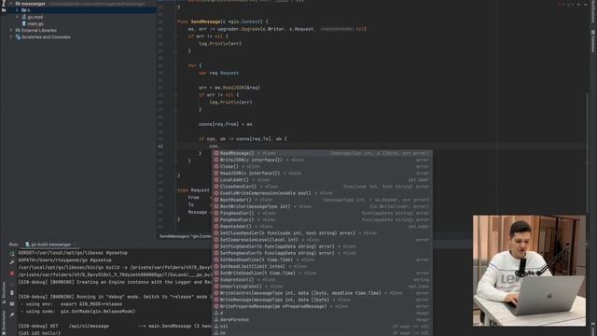Choose WriteMessage completion suggestion

tap(322, 300)
